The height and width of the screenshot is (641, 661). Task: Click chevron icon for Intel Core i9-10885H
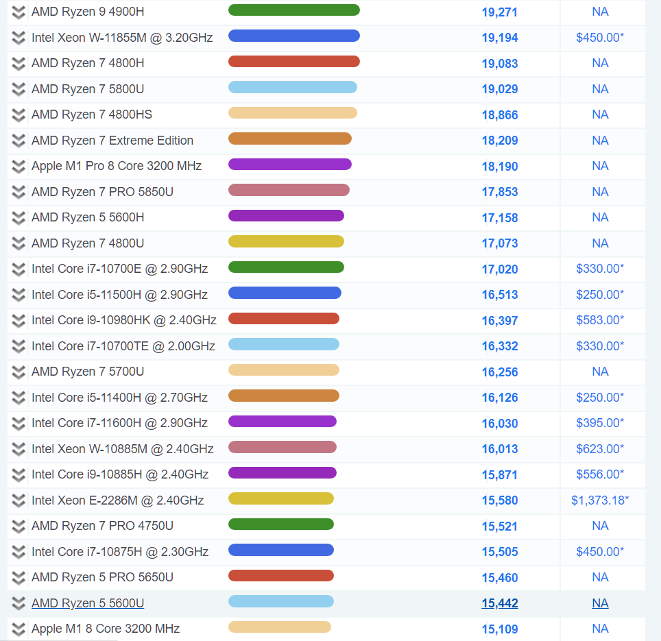pos(18,475)
